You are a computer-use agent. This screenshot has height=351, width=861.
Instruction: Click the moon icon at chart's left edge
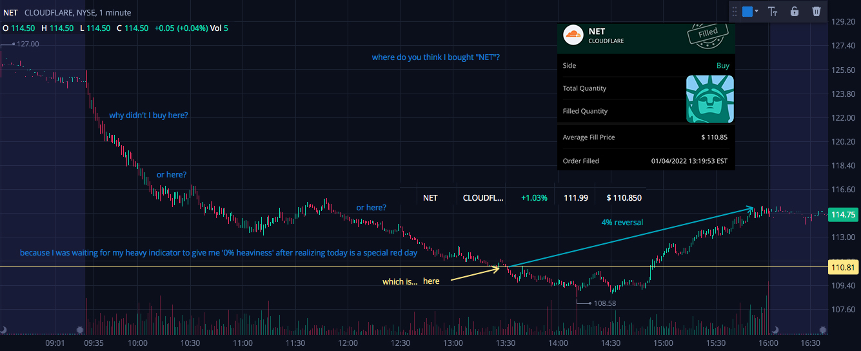3,330
